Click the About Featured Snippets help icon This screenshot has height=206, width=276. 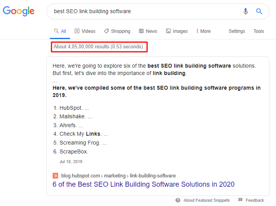[x=178, y=200]
